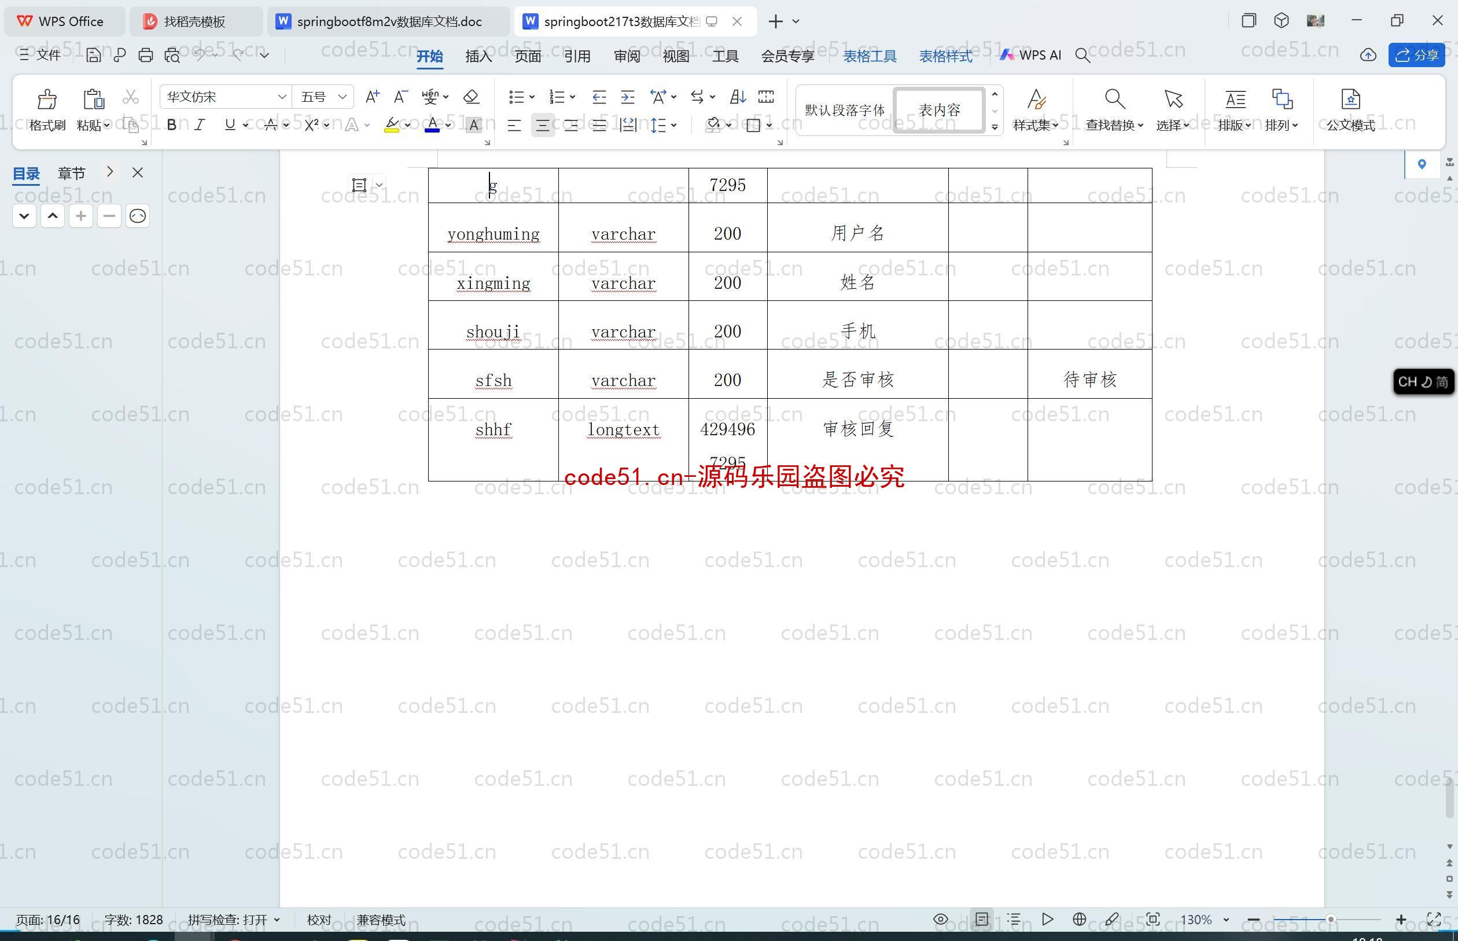Click the Undo arrow icon
This screenshot has height=941, width=1458.
click(200, 55)
